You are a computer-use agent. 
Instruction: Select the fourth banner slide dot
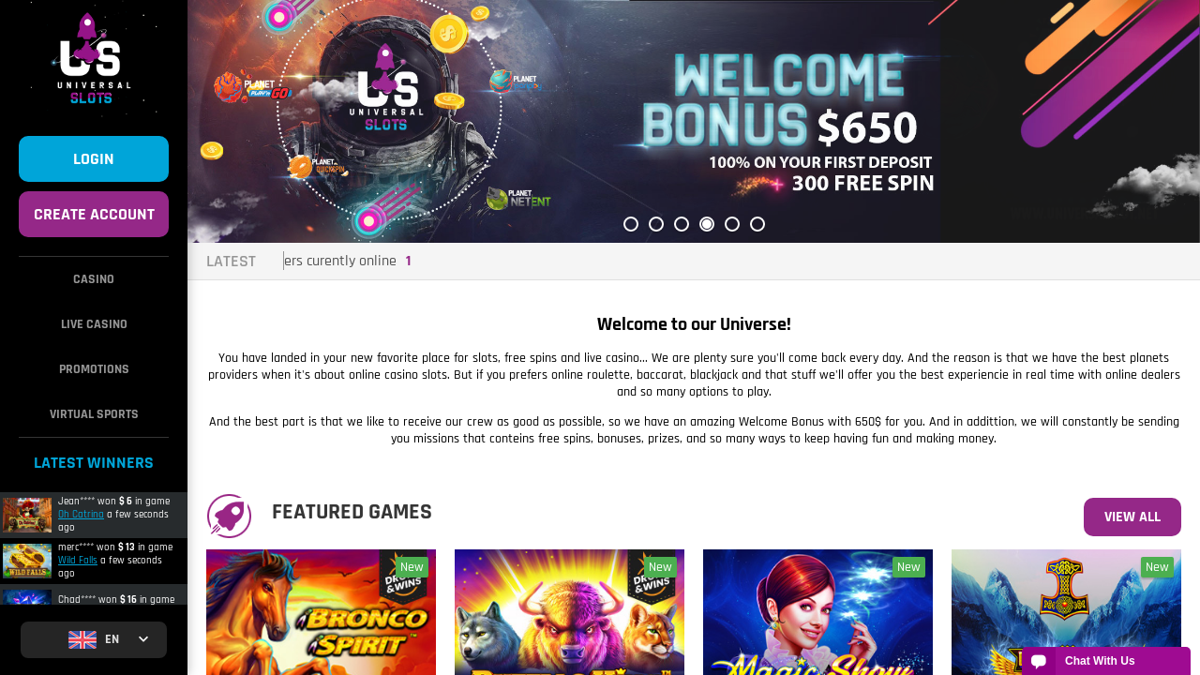tap(707, 224)
